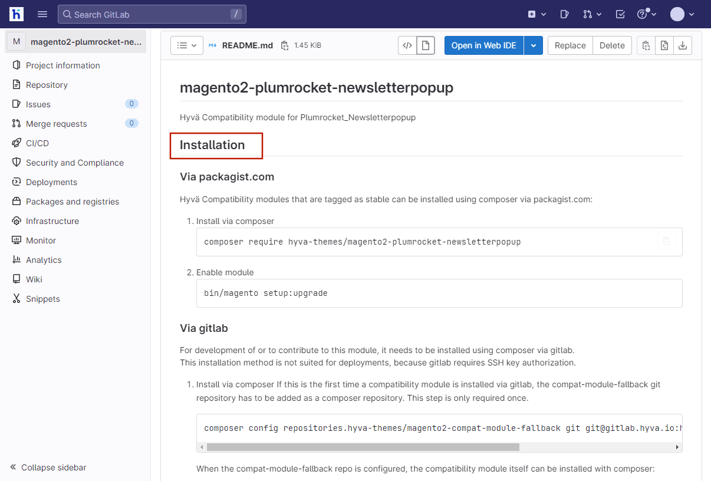711x481 pixels.
Task: Click the 'Hyvä Compatibility module for Plumrocket_Newsletterpopup' description
Action: 298,117
